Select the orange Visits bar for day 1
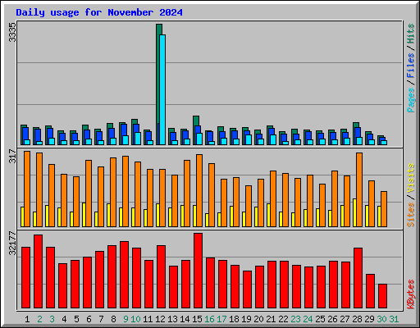The height and width of the screenshot is (328, 420). pyautogui.click(x=27, y=189)
